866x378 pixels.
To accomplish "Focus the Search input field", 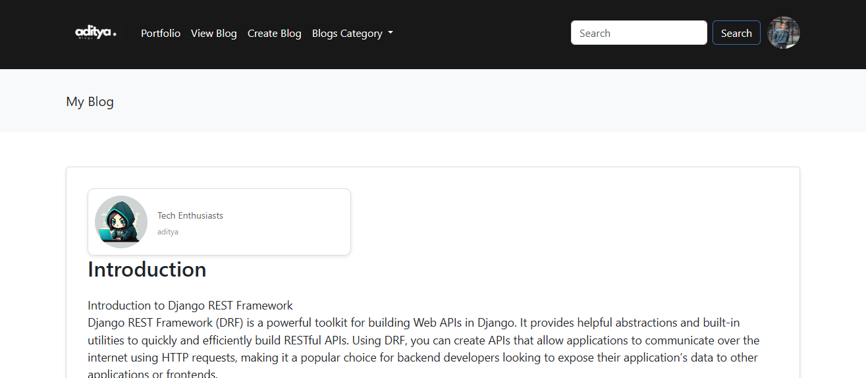I will click(638, 33).
